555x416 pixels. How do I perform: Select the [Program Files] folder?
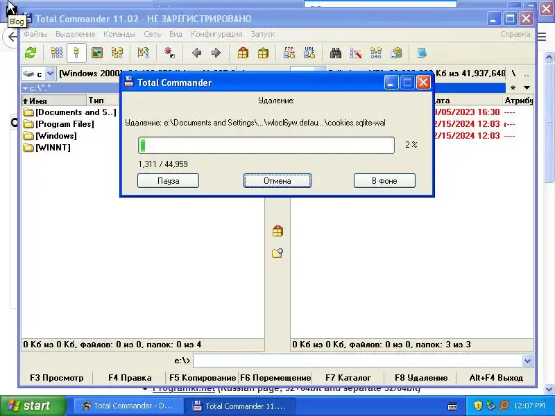click(59, 124)
